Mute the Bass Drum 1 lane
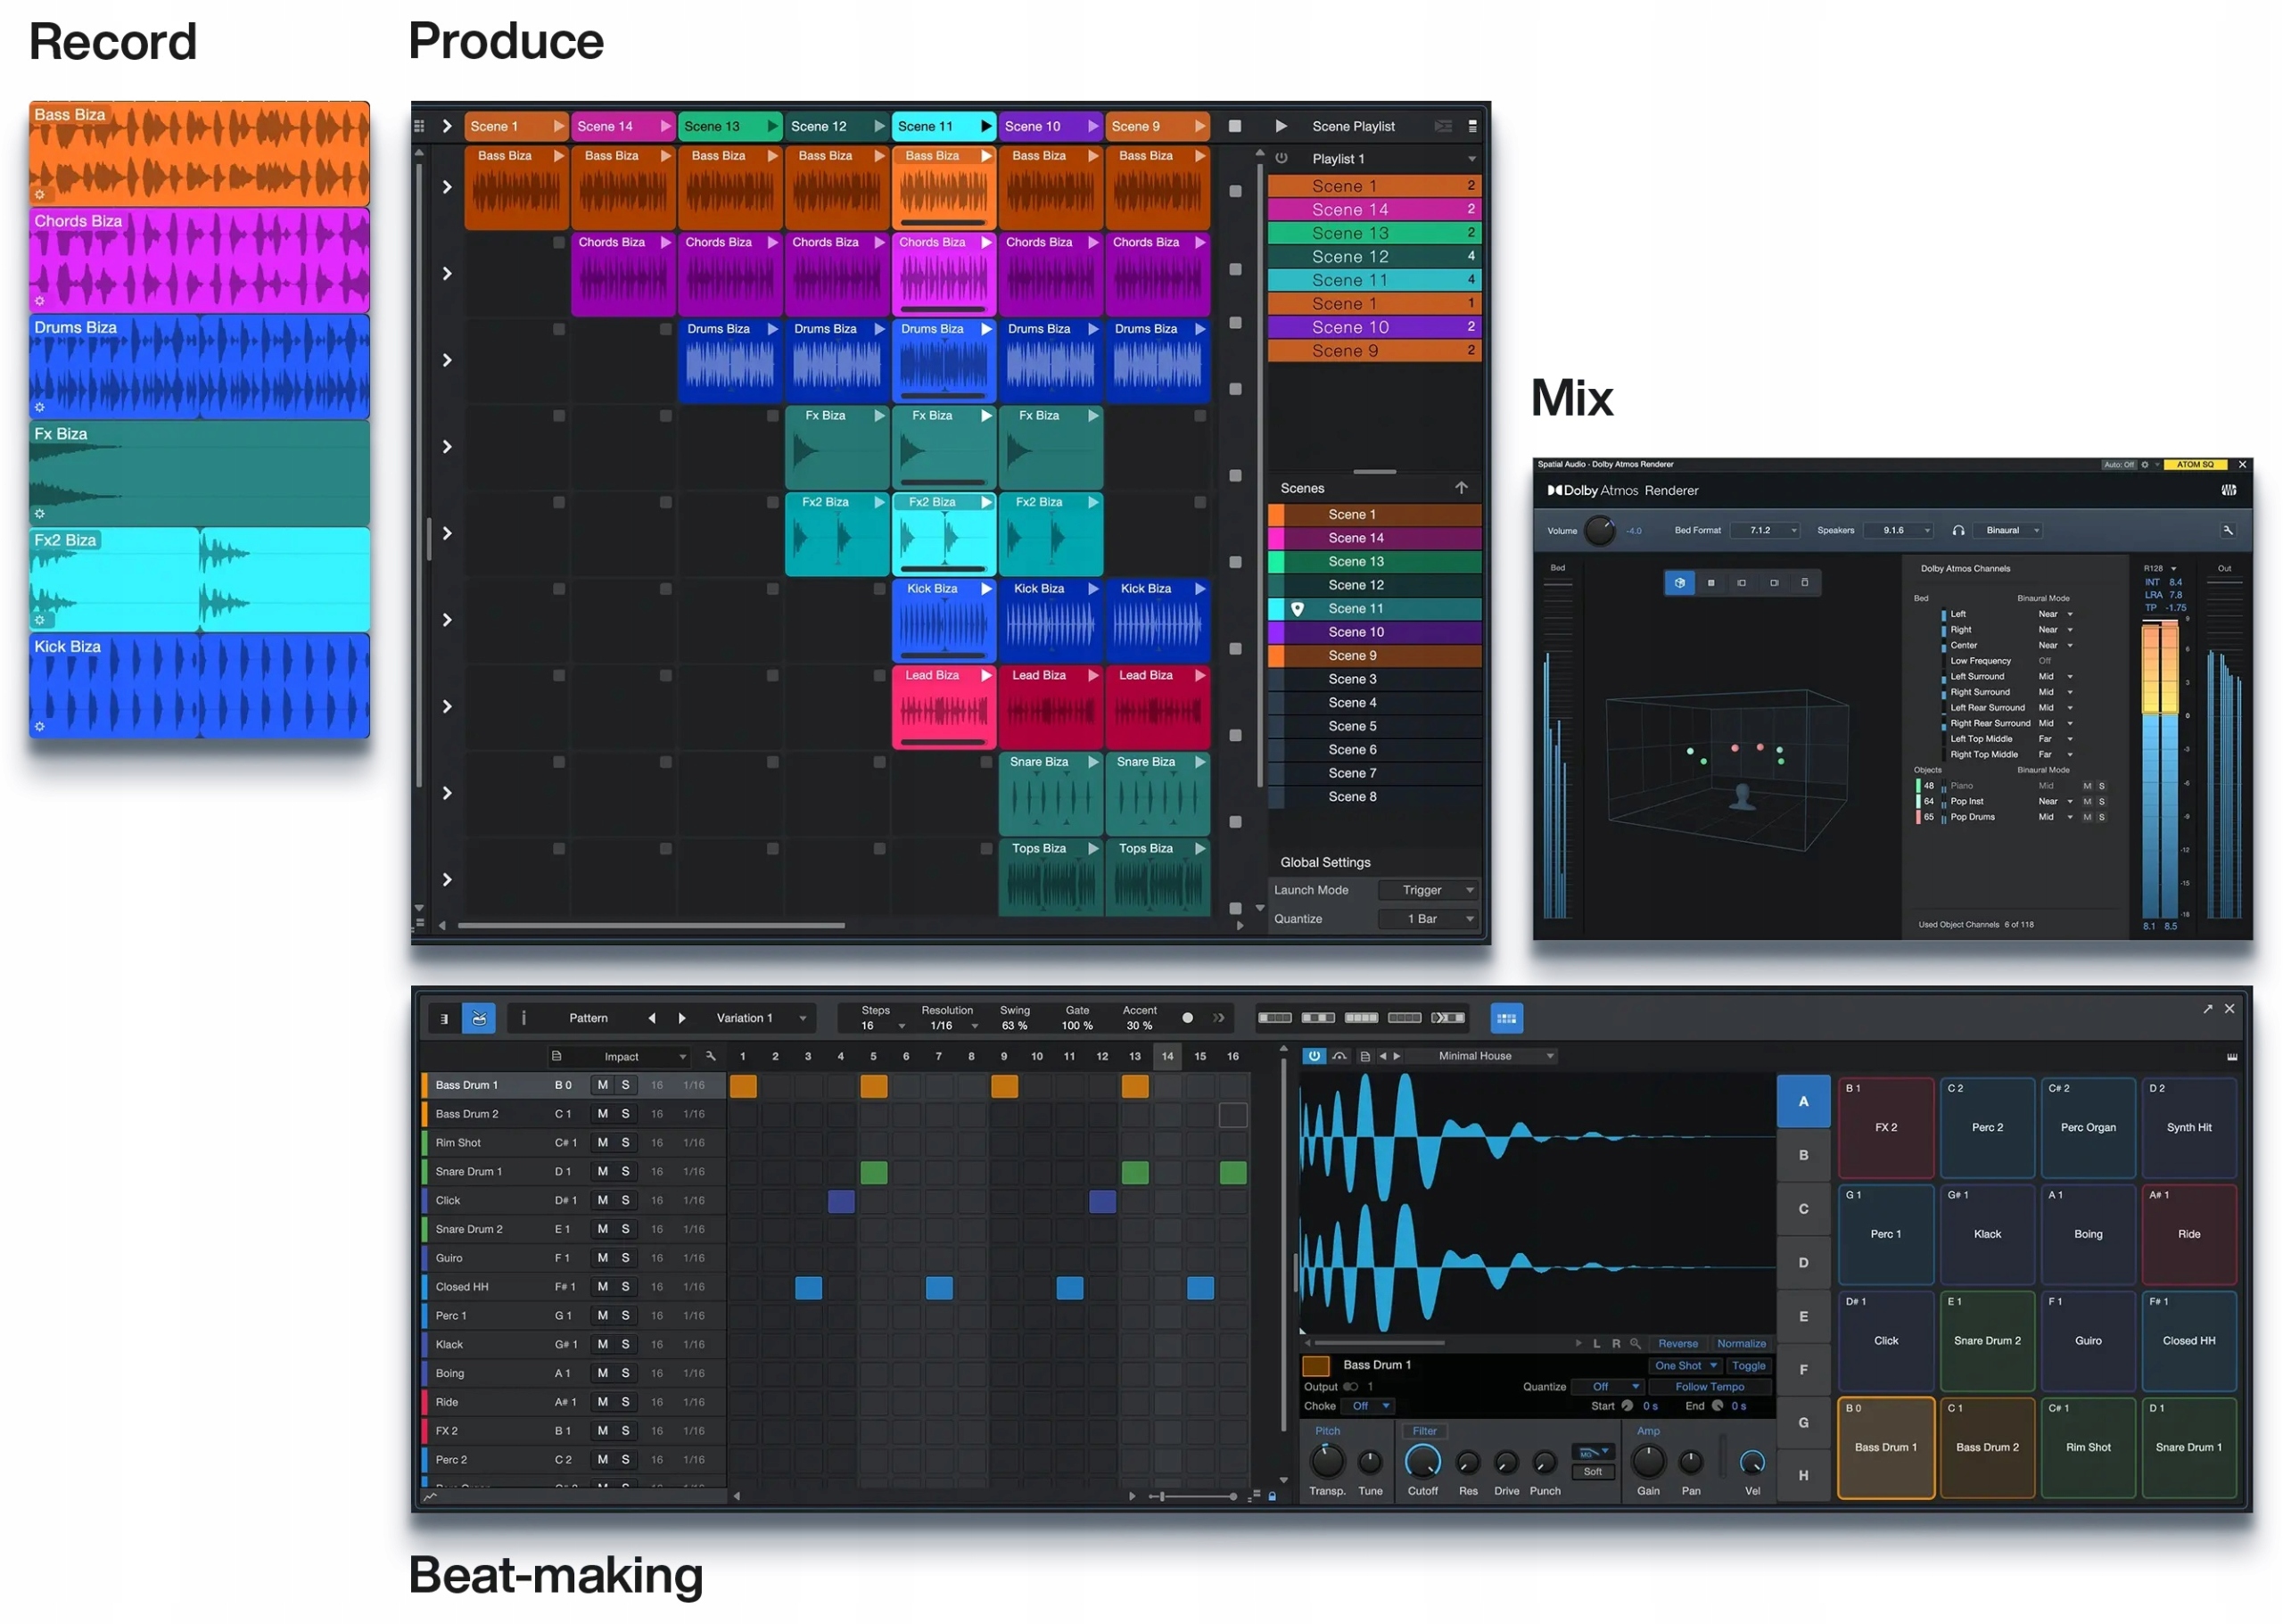Image resolution: width=2283 pixels, height=1624 pixels. 602,1085
